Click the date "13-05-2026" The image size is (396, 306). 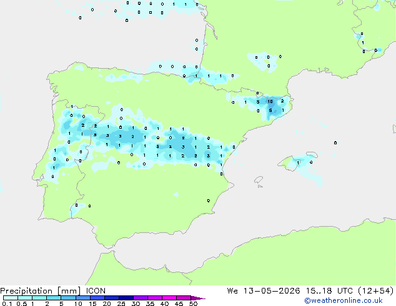pyautogui.click(x=272, y=291)
